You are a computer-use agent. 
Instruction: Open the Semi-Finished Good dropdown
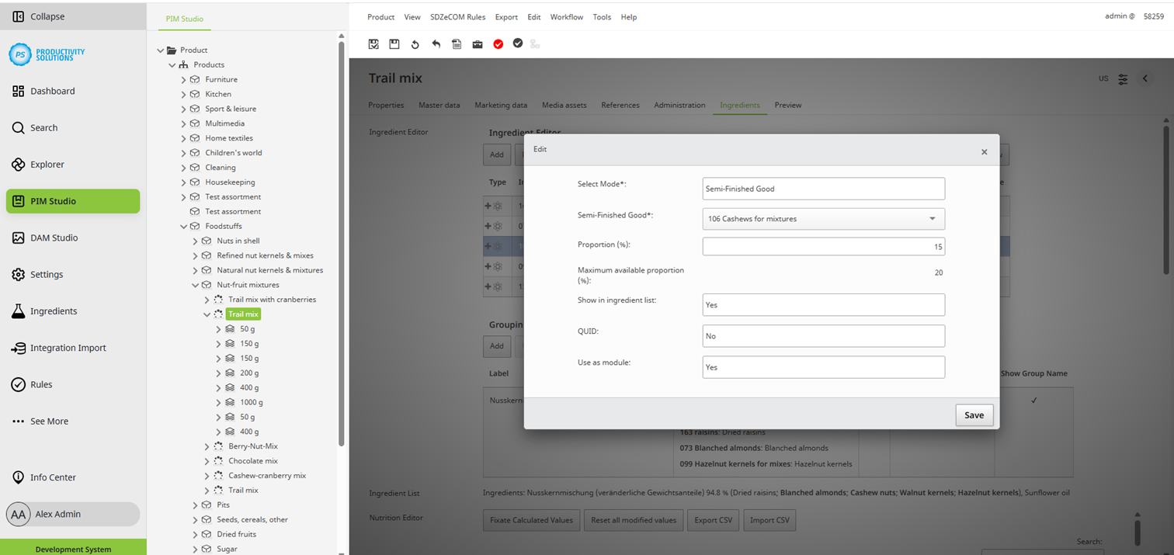(x=931, y=218)
